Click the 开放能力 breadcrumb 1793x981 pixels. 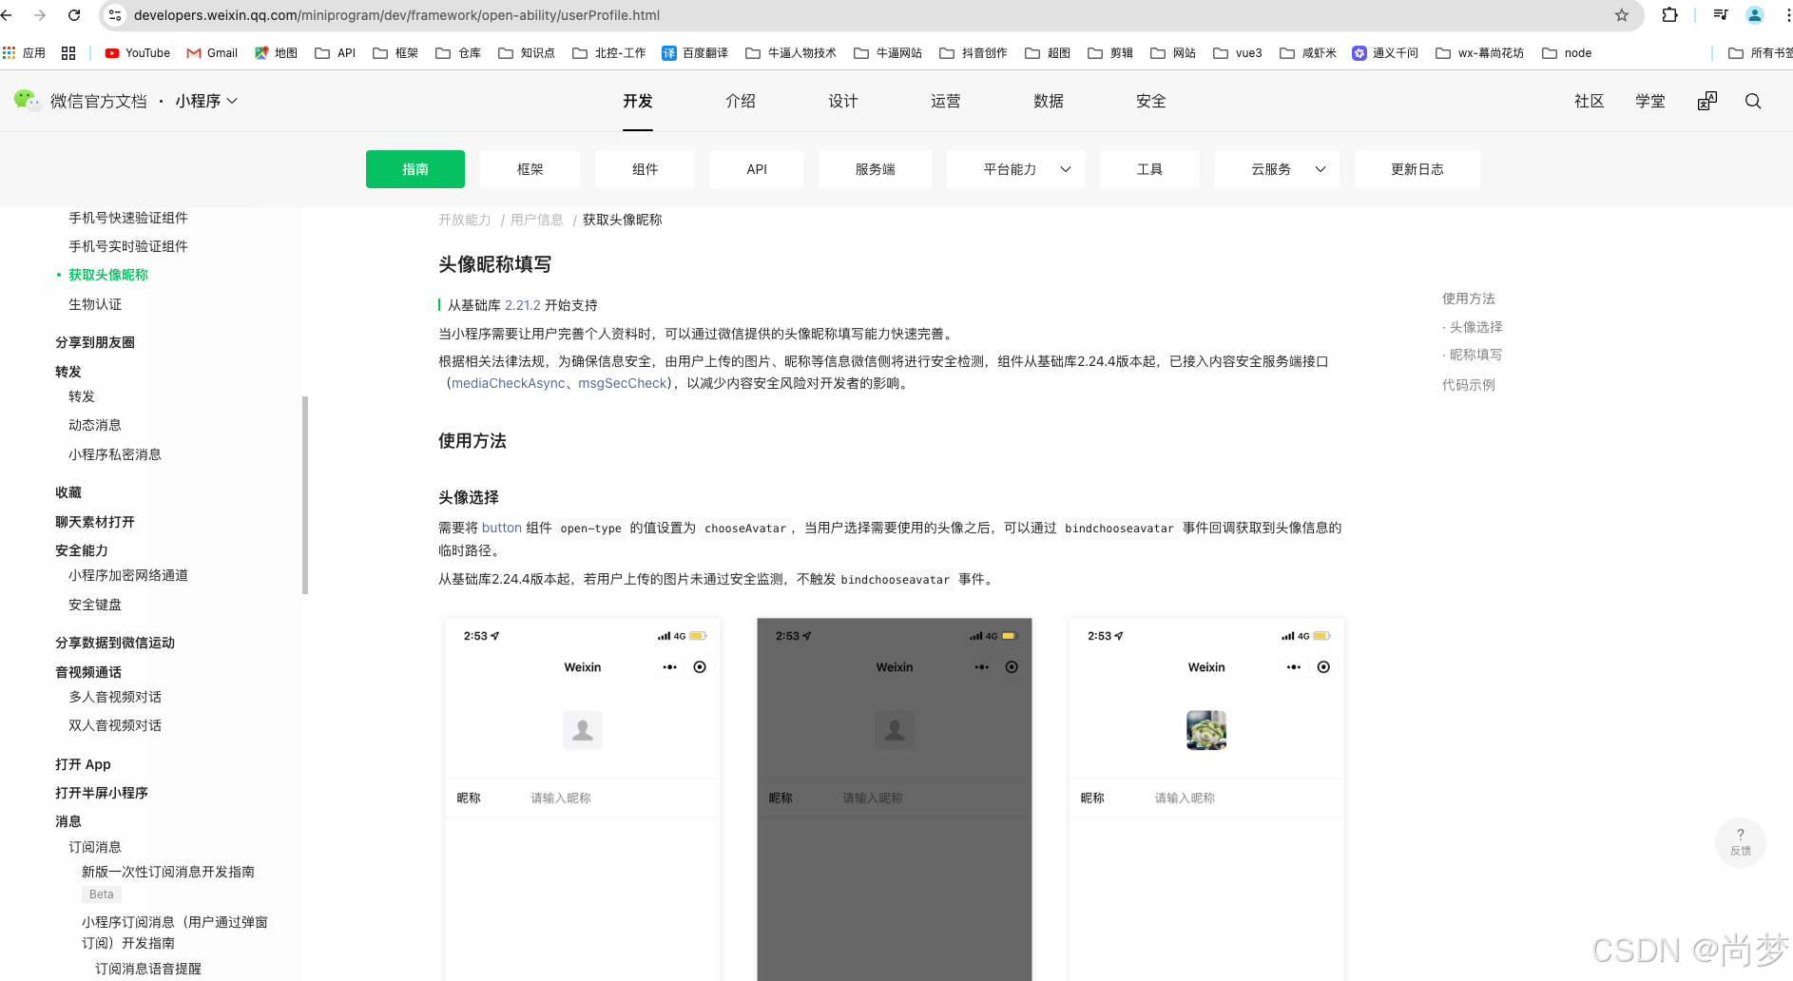pos(465,220)
